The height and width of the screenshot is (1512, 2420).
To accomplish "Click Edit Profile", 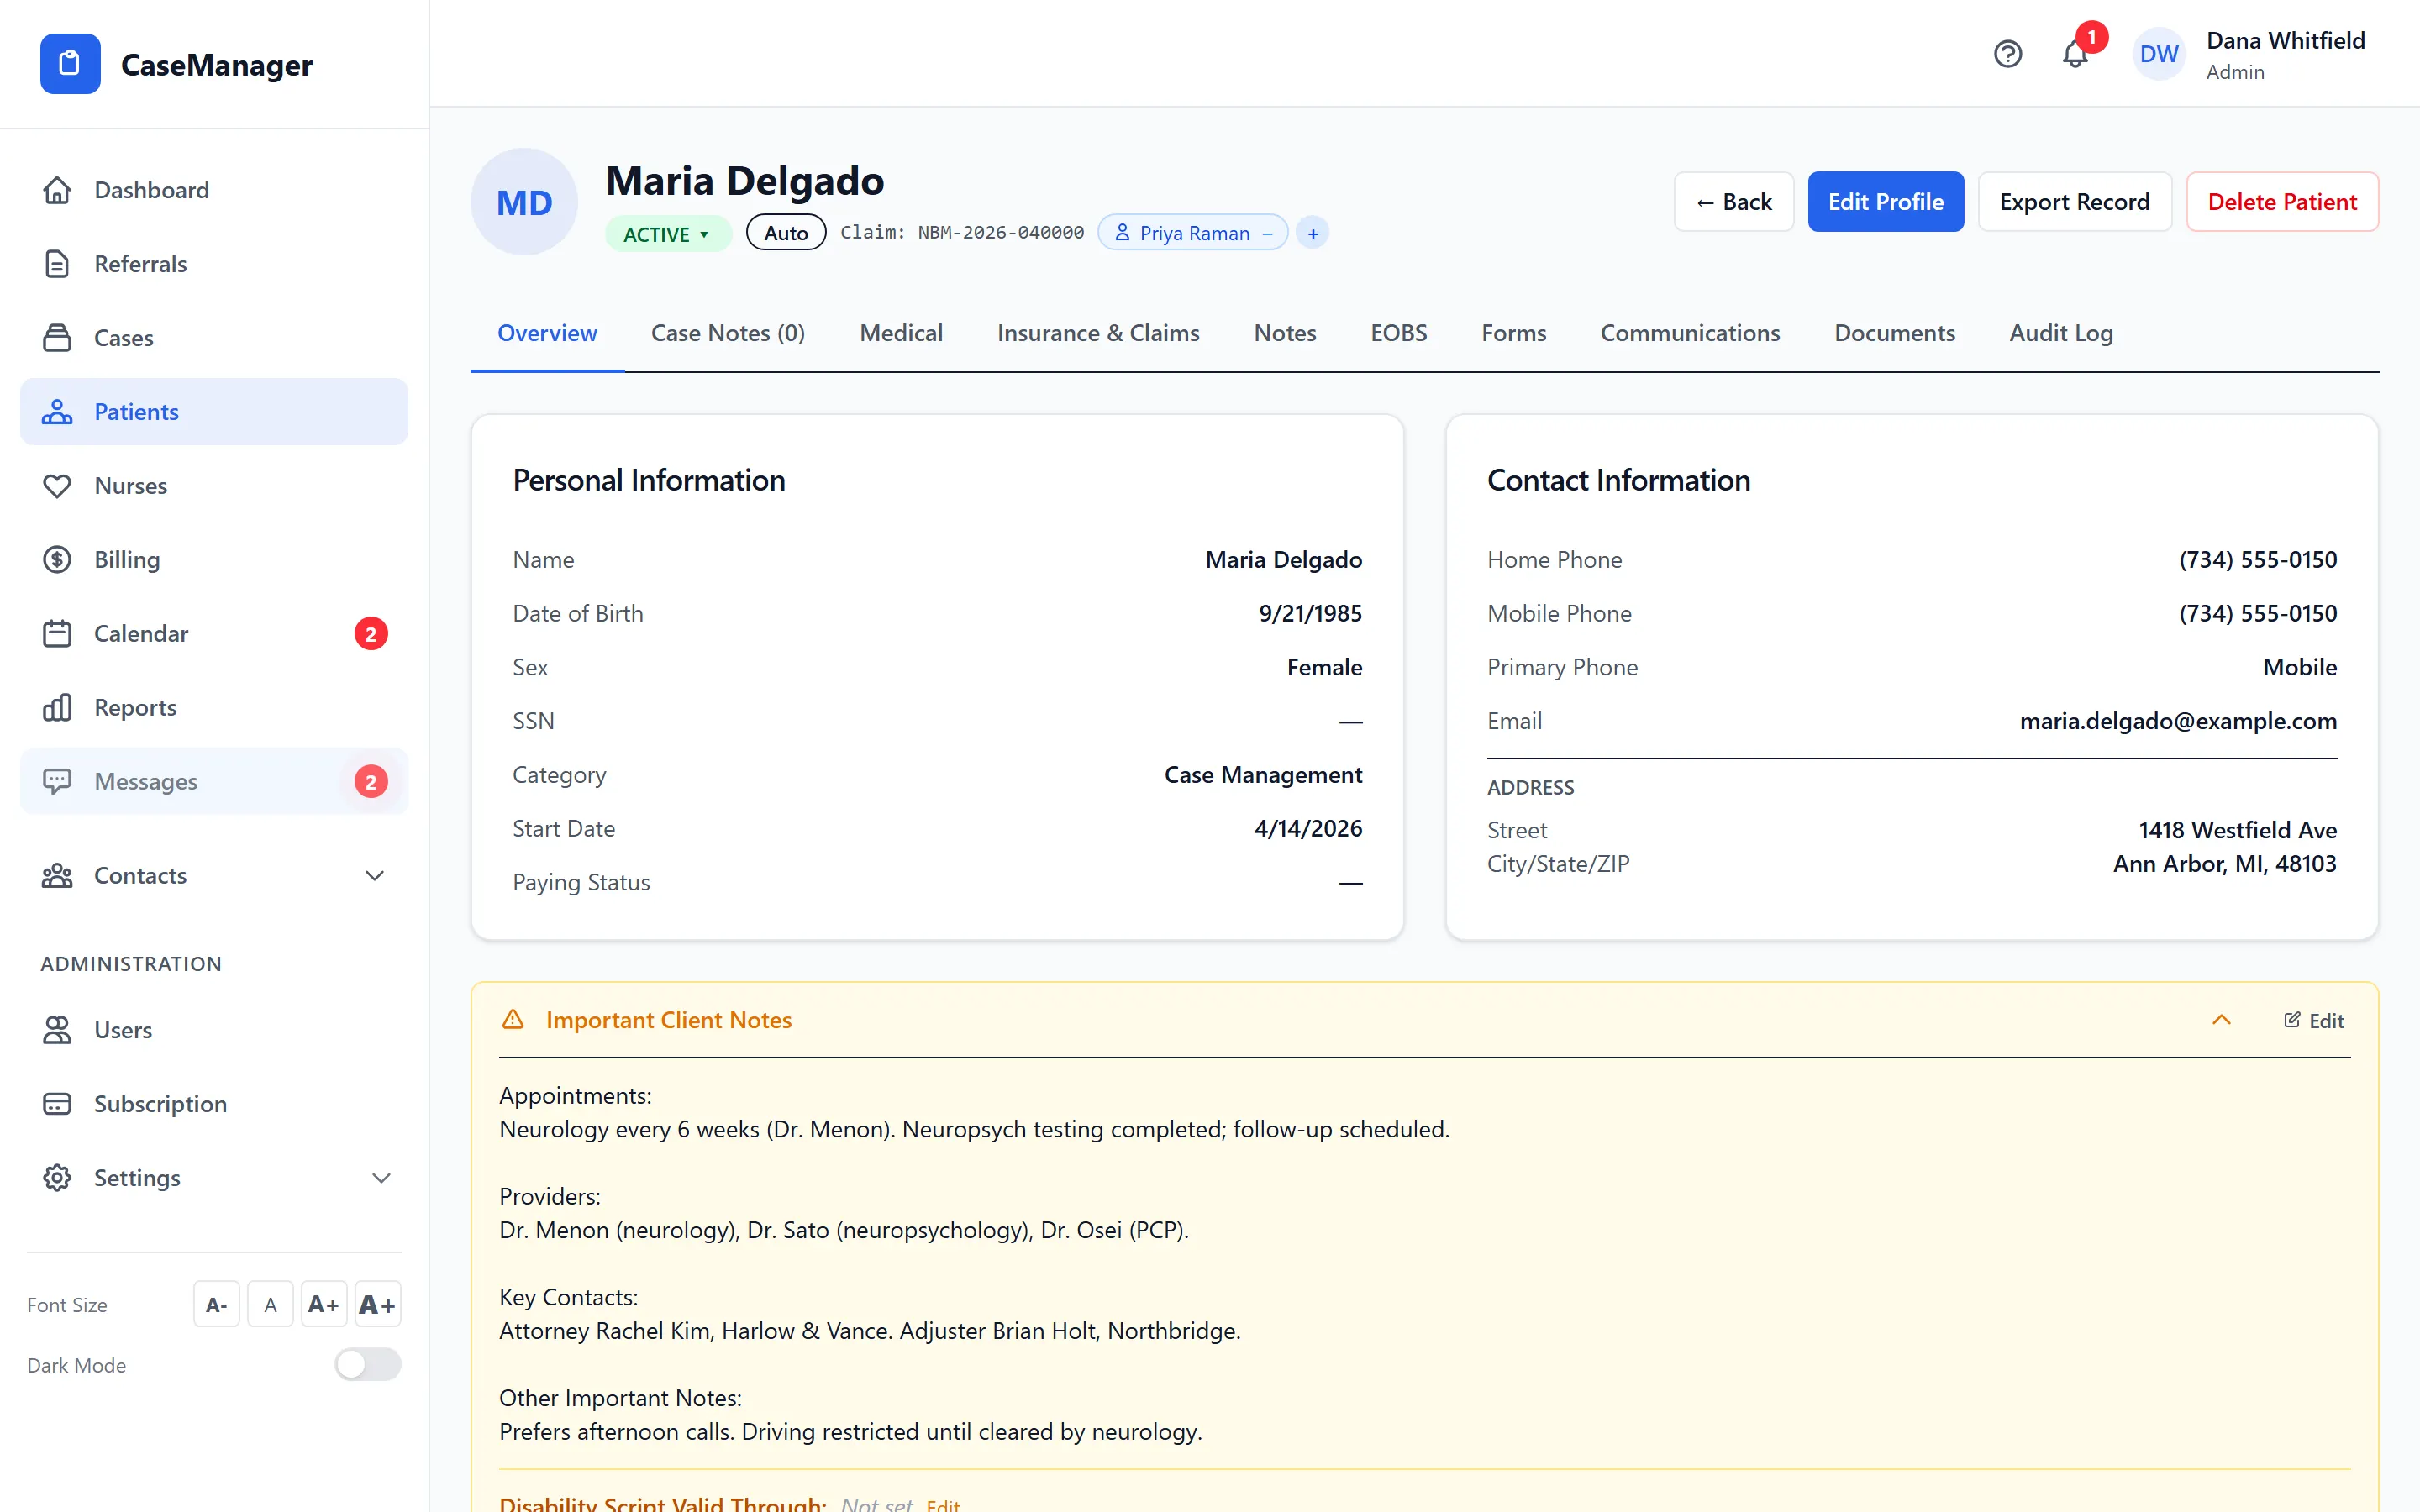I will [x=1885, y=202].
